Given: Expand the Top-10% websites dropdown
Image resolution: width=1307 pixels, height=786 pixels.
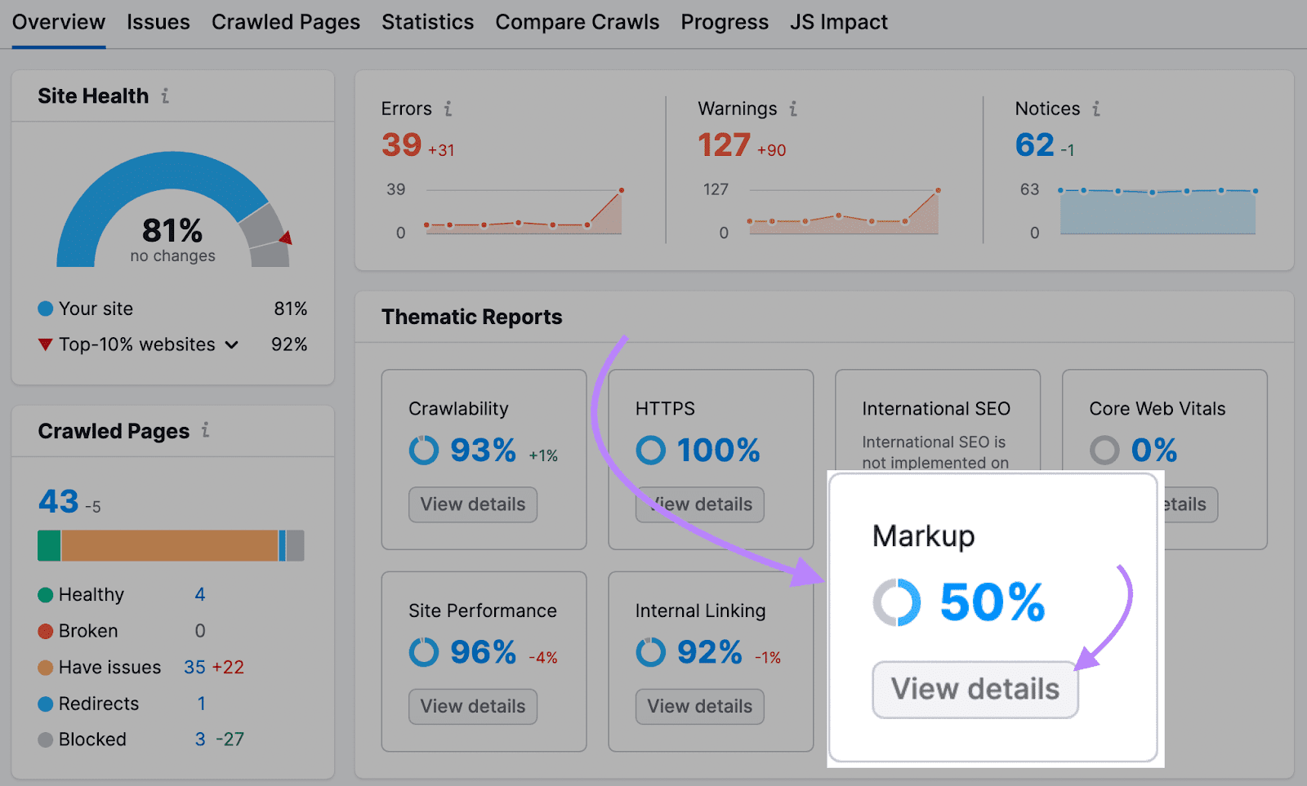Looking at the screenshot, I should [232, 344].
